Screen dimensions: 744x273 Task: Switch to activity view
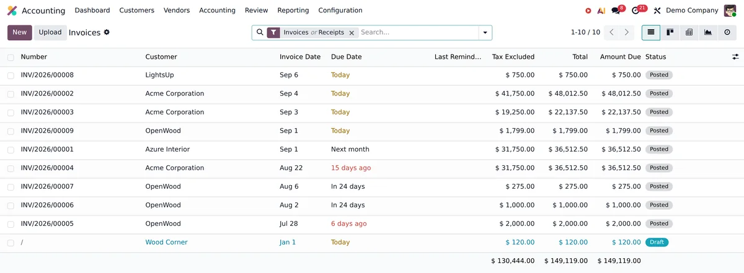click(x=727, y=32)
